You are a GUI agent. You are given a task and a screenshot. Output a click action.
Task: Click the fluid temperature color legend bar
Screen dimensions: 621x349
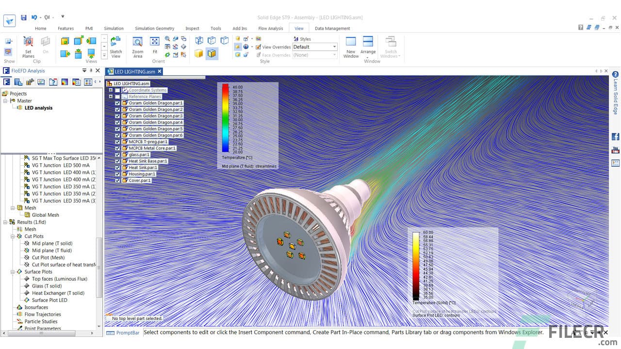(225, 119)
